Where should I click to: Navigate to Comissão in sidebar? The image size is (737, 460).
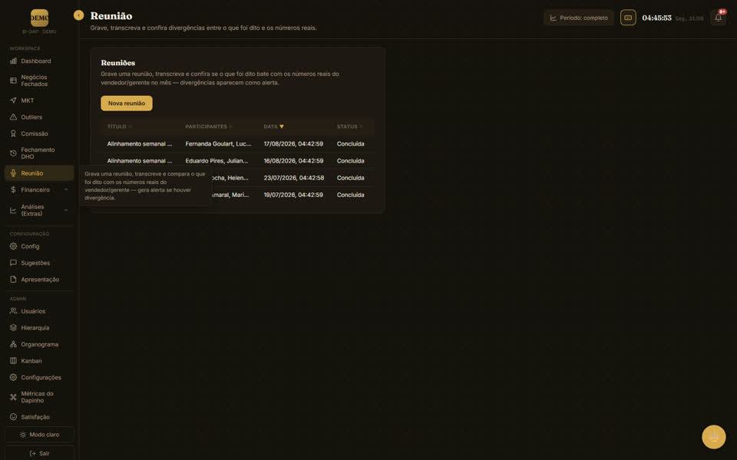tap(39, 133)
